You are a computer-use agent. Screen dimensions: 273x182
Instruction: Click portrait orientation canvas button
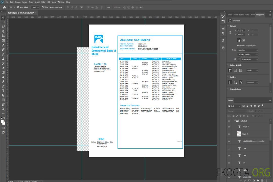click(x=239, y=40)
